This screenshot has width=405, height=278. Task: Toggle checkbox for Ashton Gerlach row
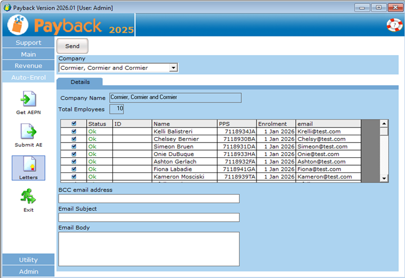pyautogui.click(x=74, y=162)
